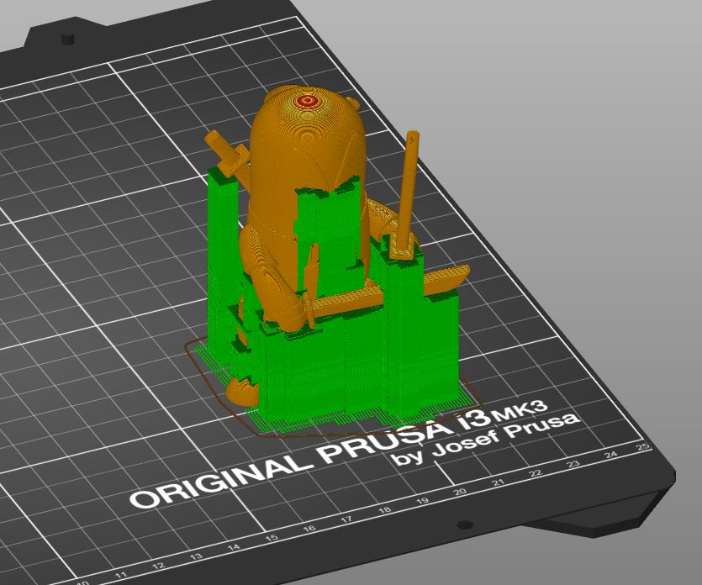Click the round hole on the bed's front edge
The width and height of the screenshot is (702, 585).
[x=465, y=524]
